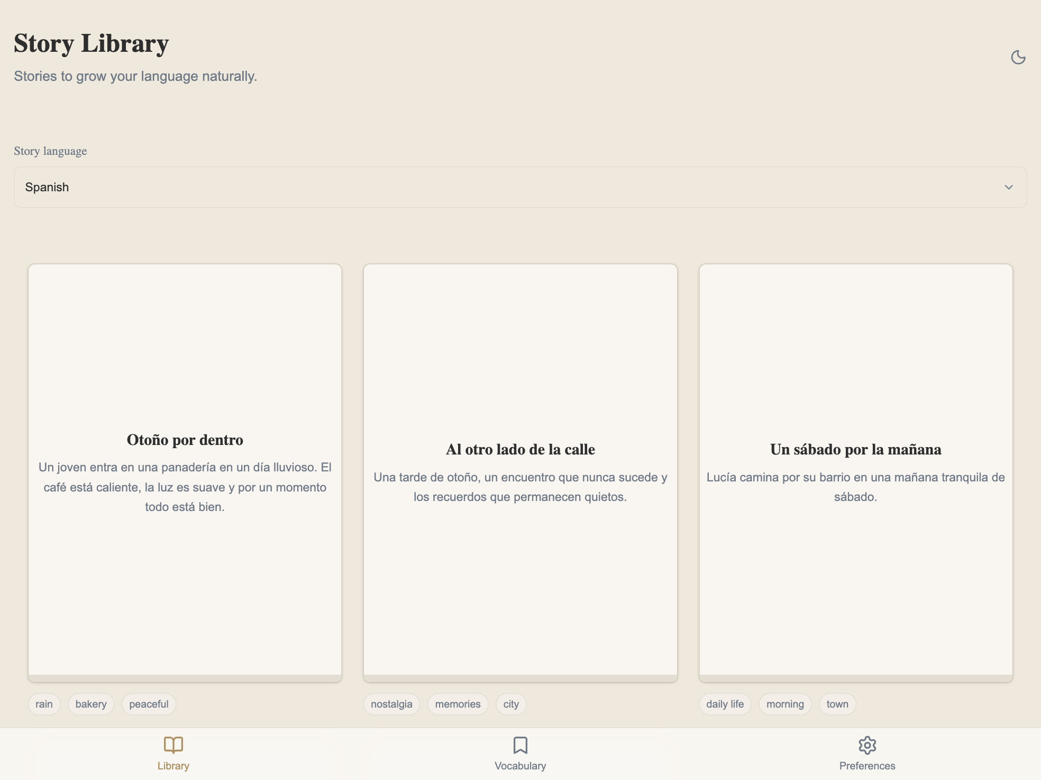This screenshot has width=1041, height=780.
Task: Toggle dark mode with moon icon
Action: pyautogui.click(x=1018, y=57)
